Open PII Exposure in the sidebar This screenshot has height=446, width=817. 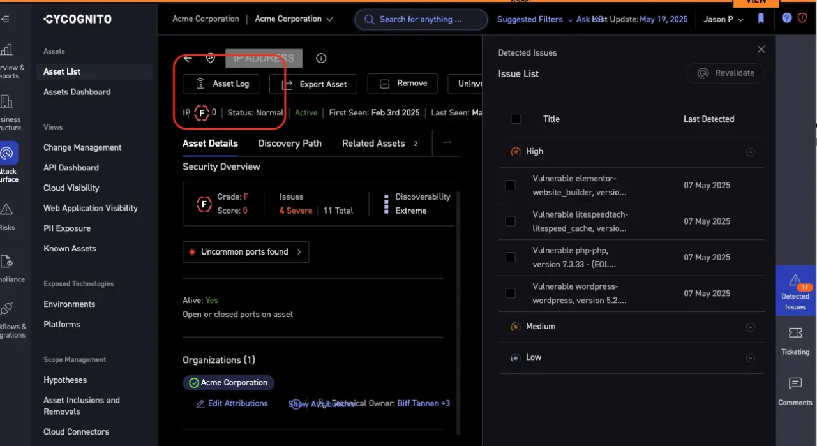click(67, 228)
